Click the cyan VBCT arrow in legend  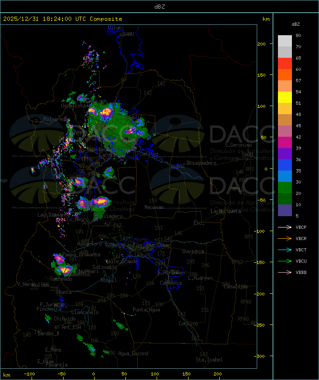[x=285, y=250]
